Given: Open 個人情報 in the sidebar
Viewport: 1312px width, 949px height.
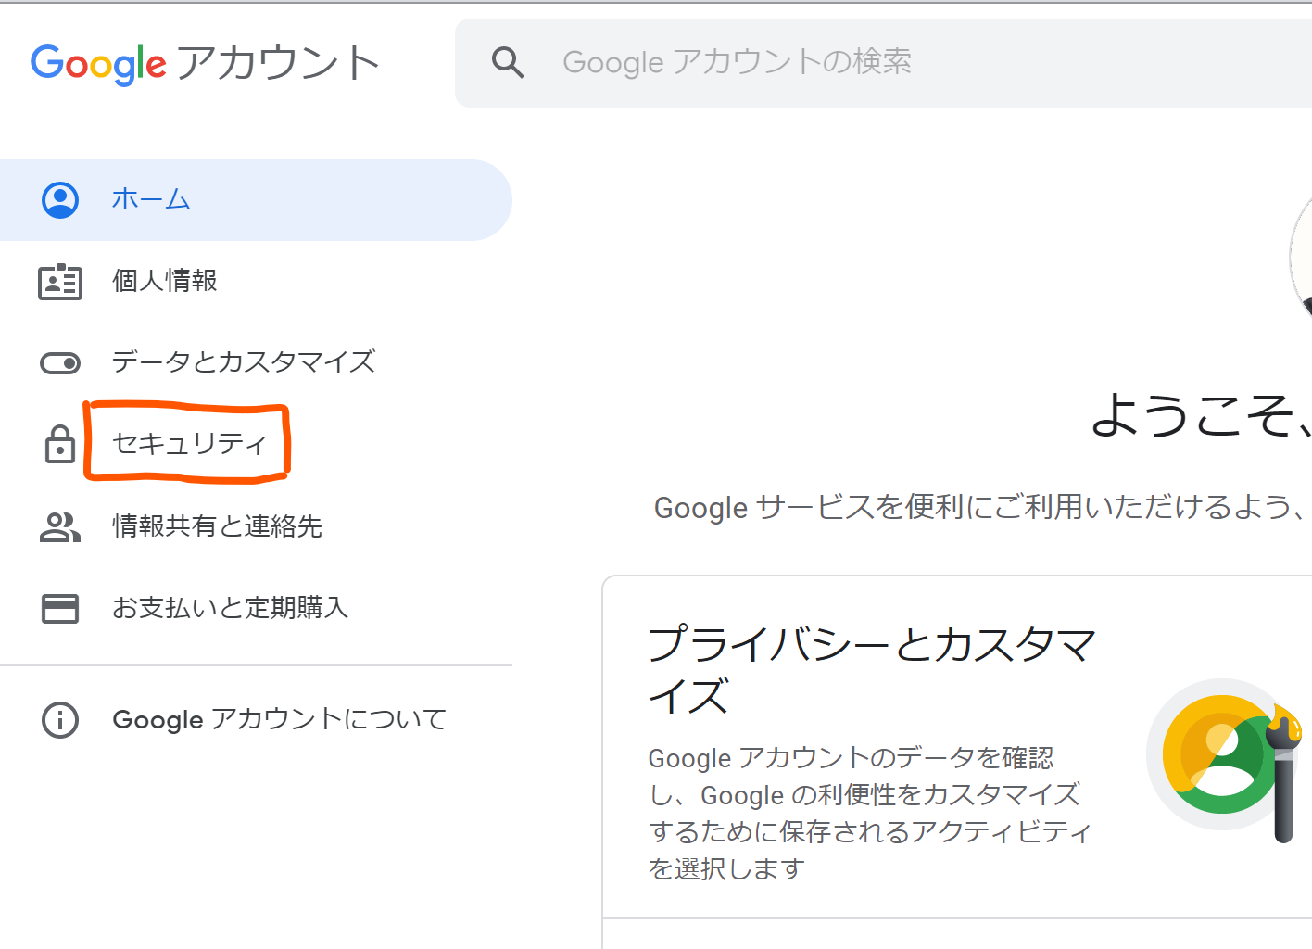Looking at the screenshot, I should click(x=256, y=282).
